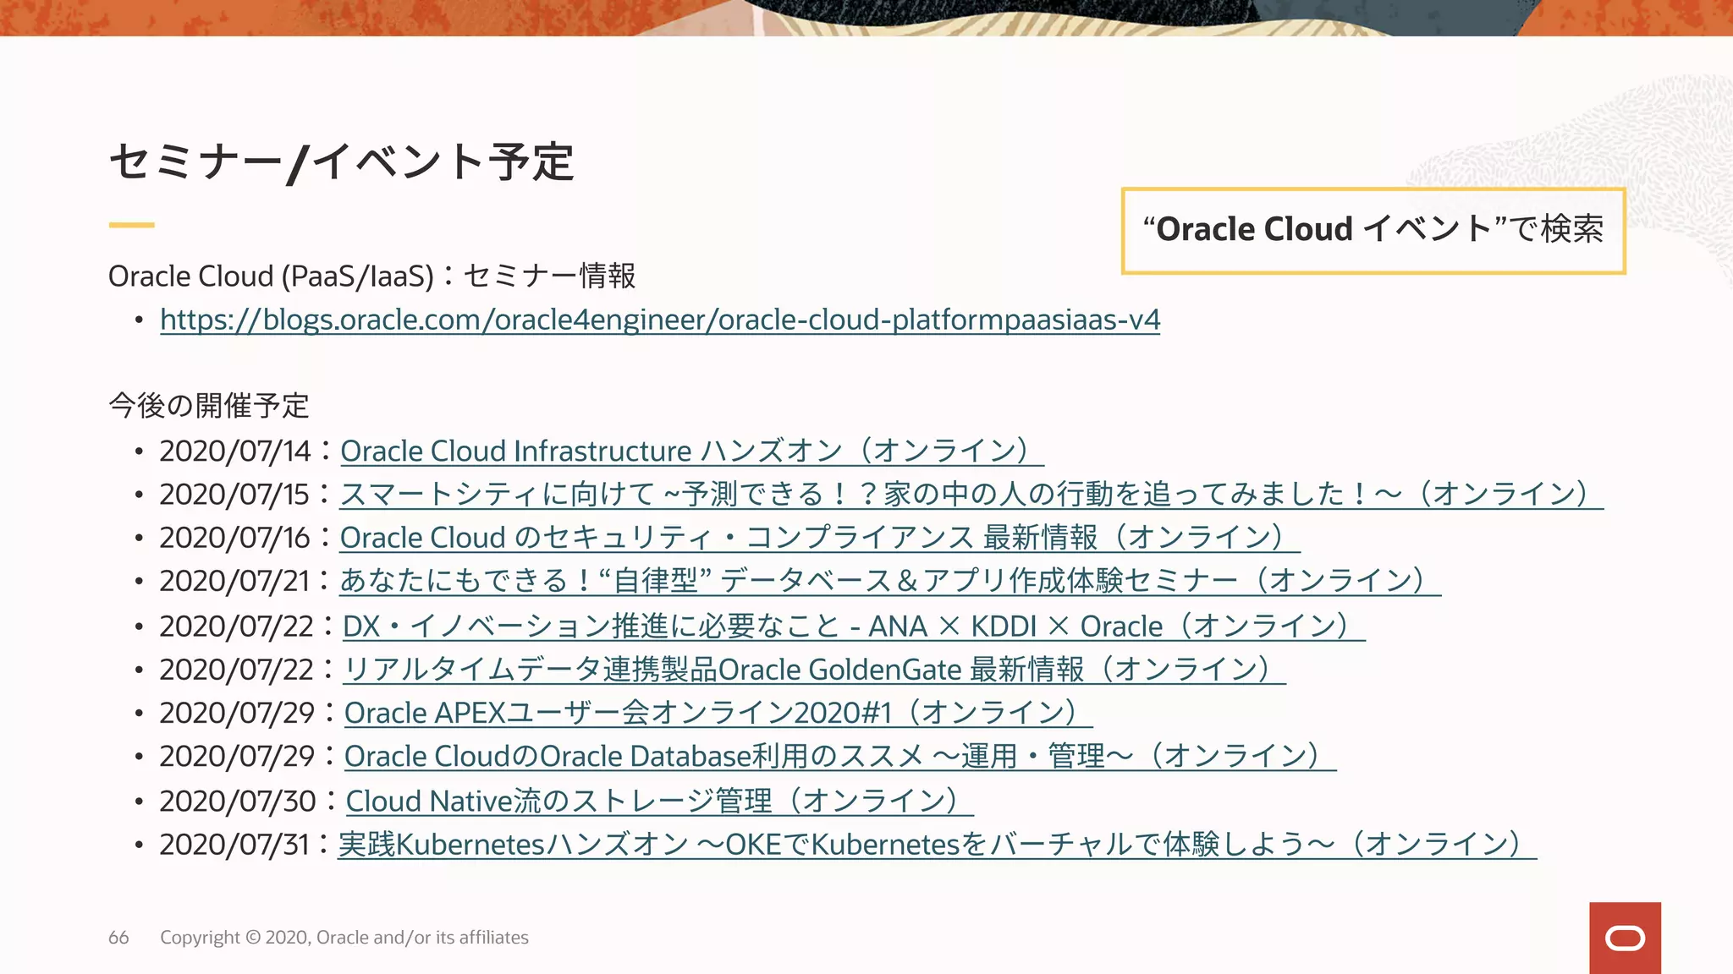Click the date 2020/07/14

[235, 451]
